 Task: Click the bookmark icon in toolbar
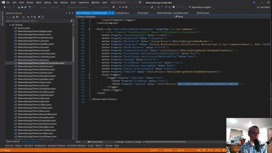173,7
